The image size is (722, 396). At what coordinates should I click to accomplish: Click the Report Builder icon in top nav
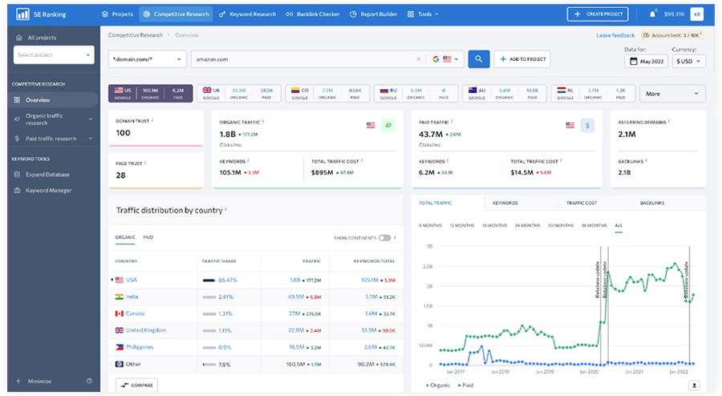point(353,14)
